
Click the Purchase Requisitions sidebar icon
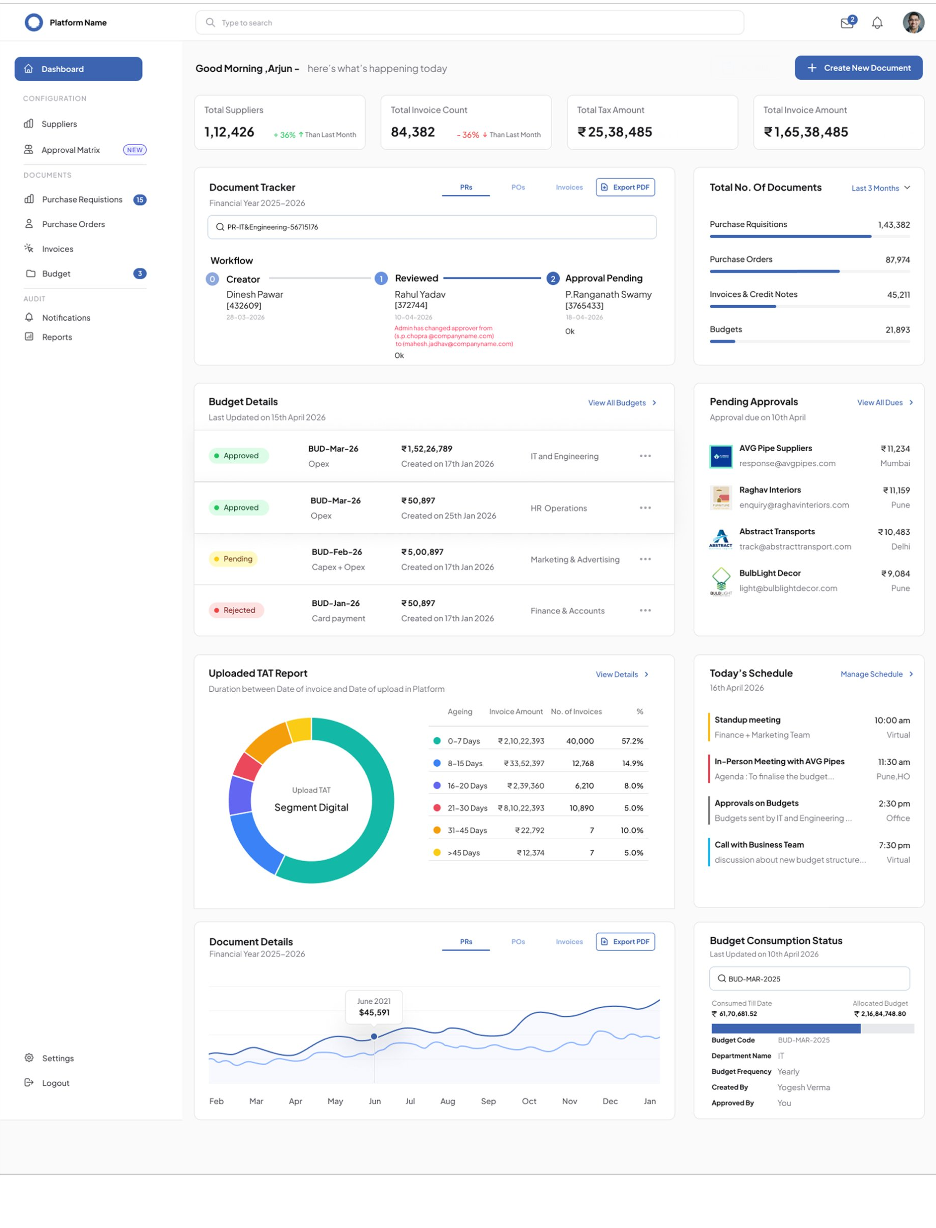coord(29,199)
